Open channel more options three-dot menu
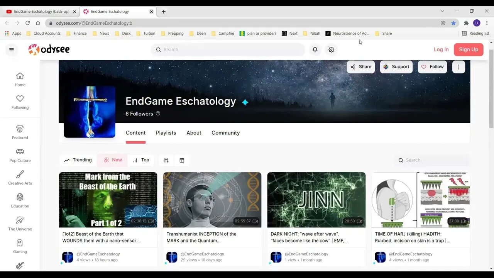This screenshot has height=278, width=494. click(x=458, y=67)
